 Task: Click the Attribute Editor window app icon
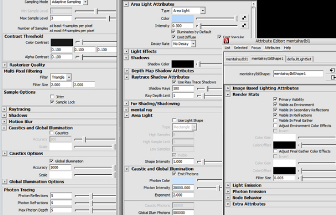[x=226, y=41]
